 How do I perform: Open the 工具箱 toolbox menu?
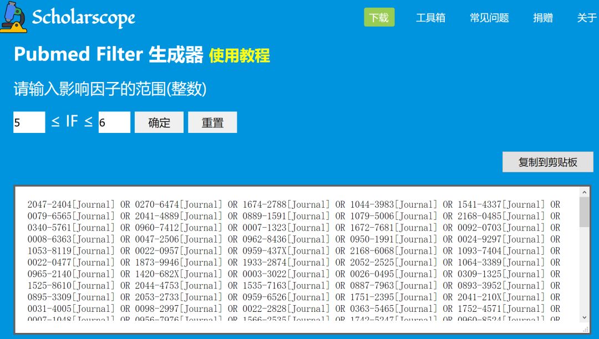pyautogui.click(x=430, y=18)
